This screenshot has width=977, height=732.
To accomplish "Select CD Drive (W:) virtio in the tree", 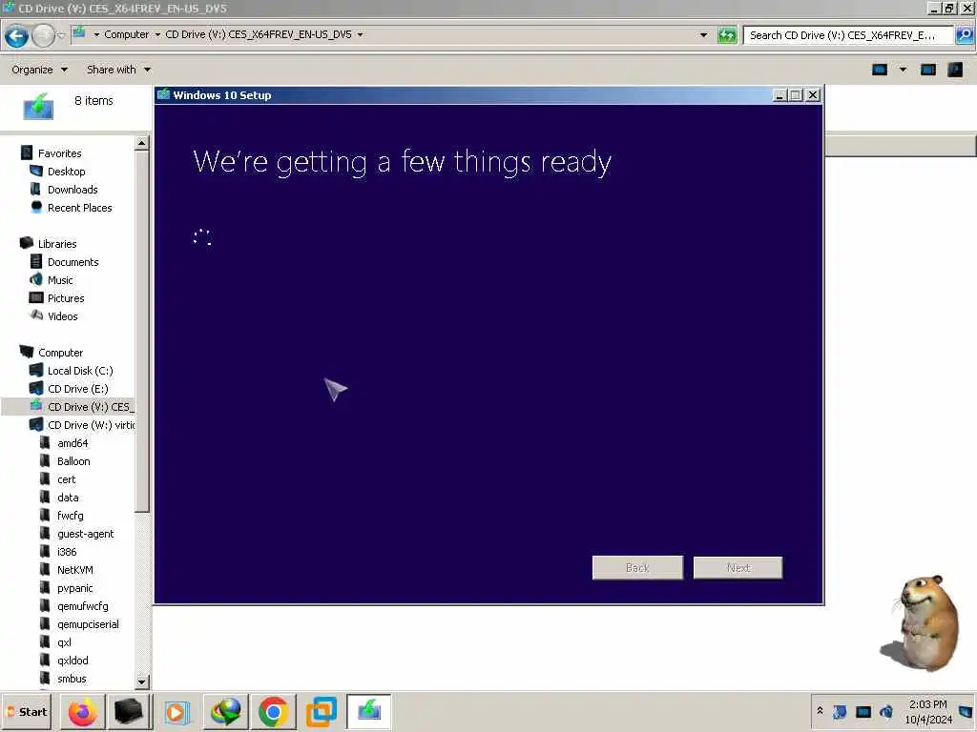I will [91, 424].
